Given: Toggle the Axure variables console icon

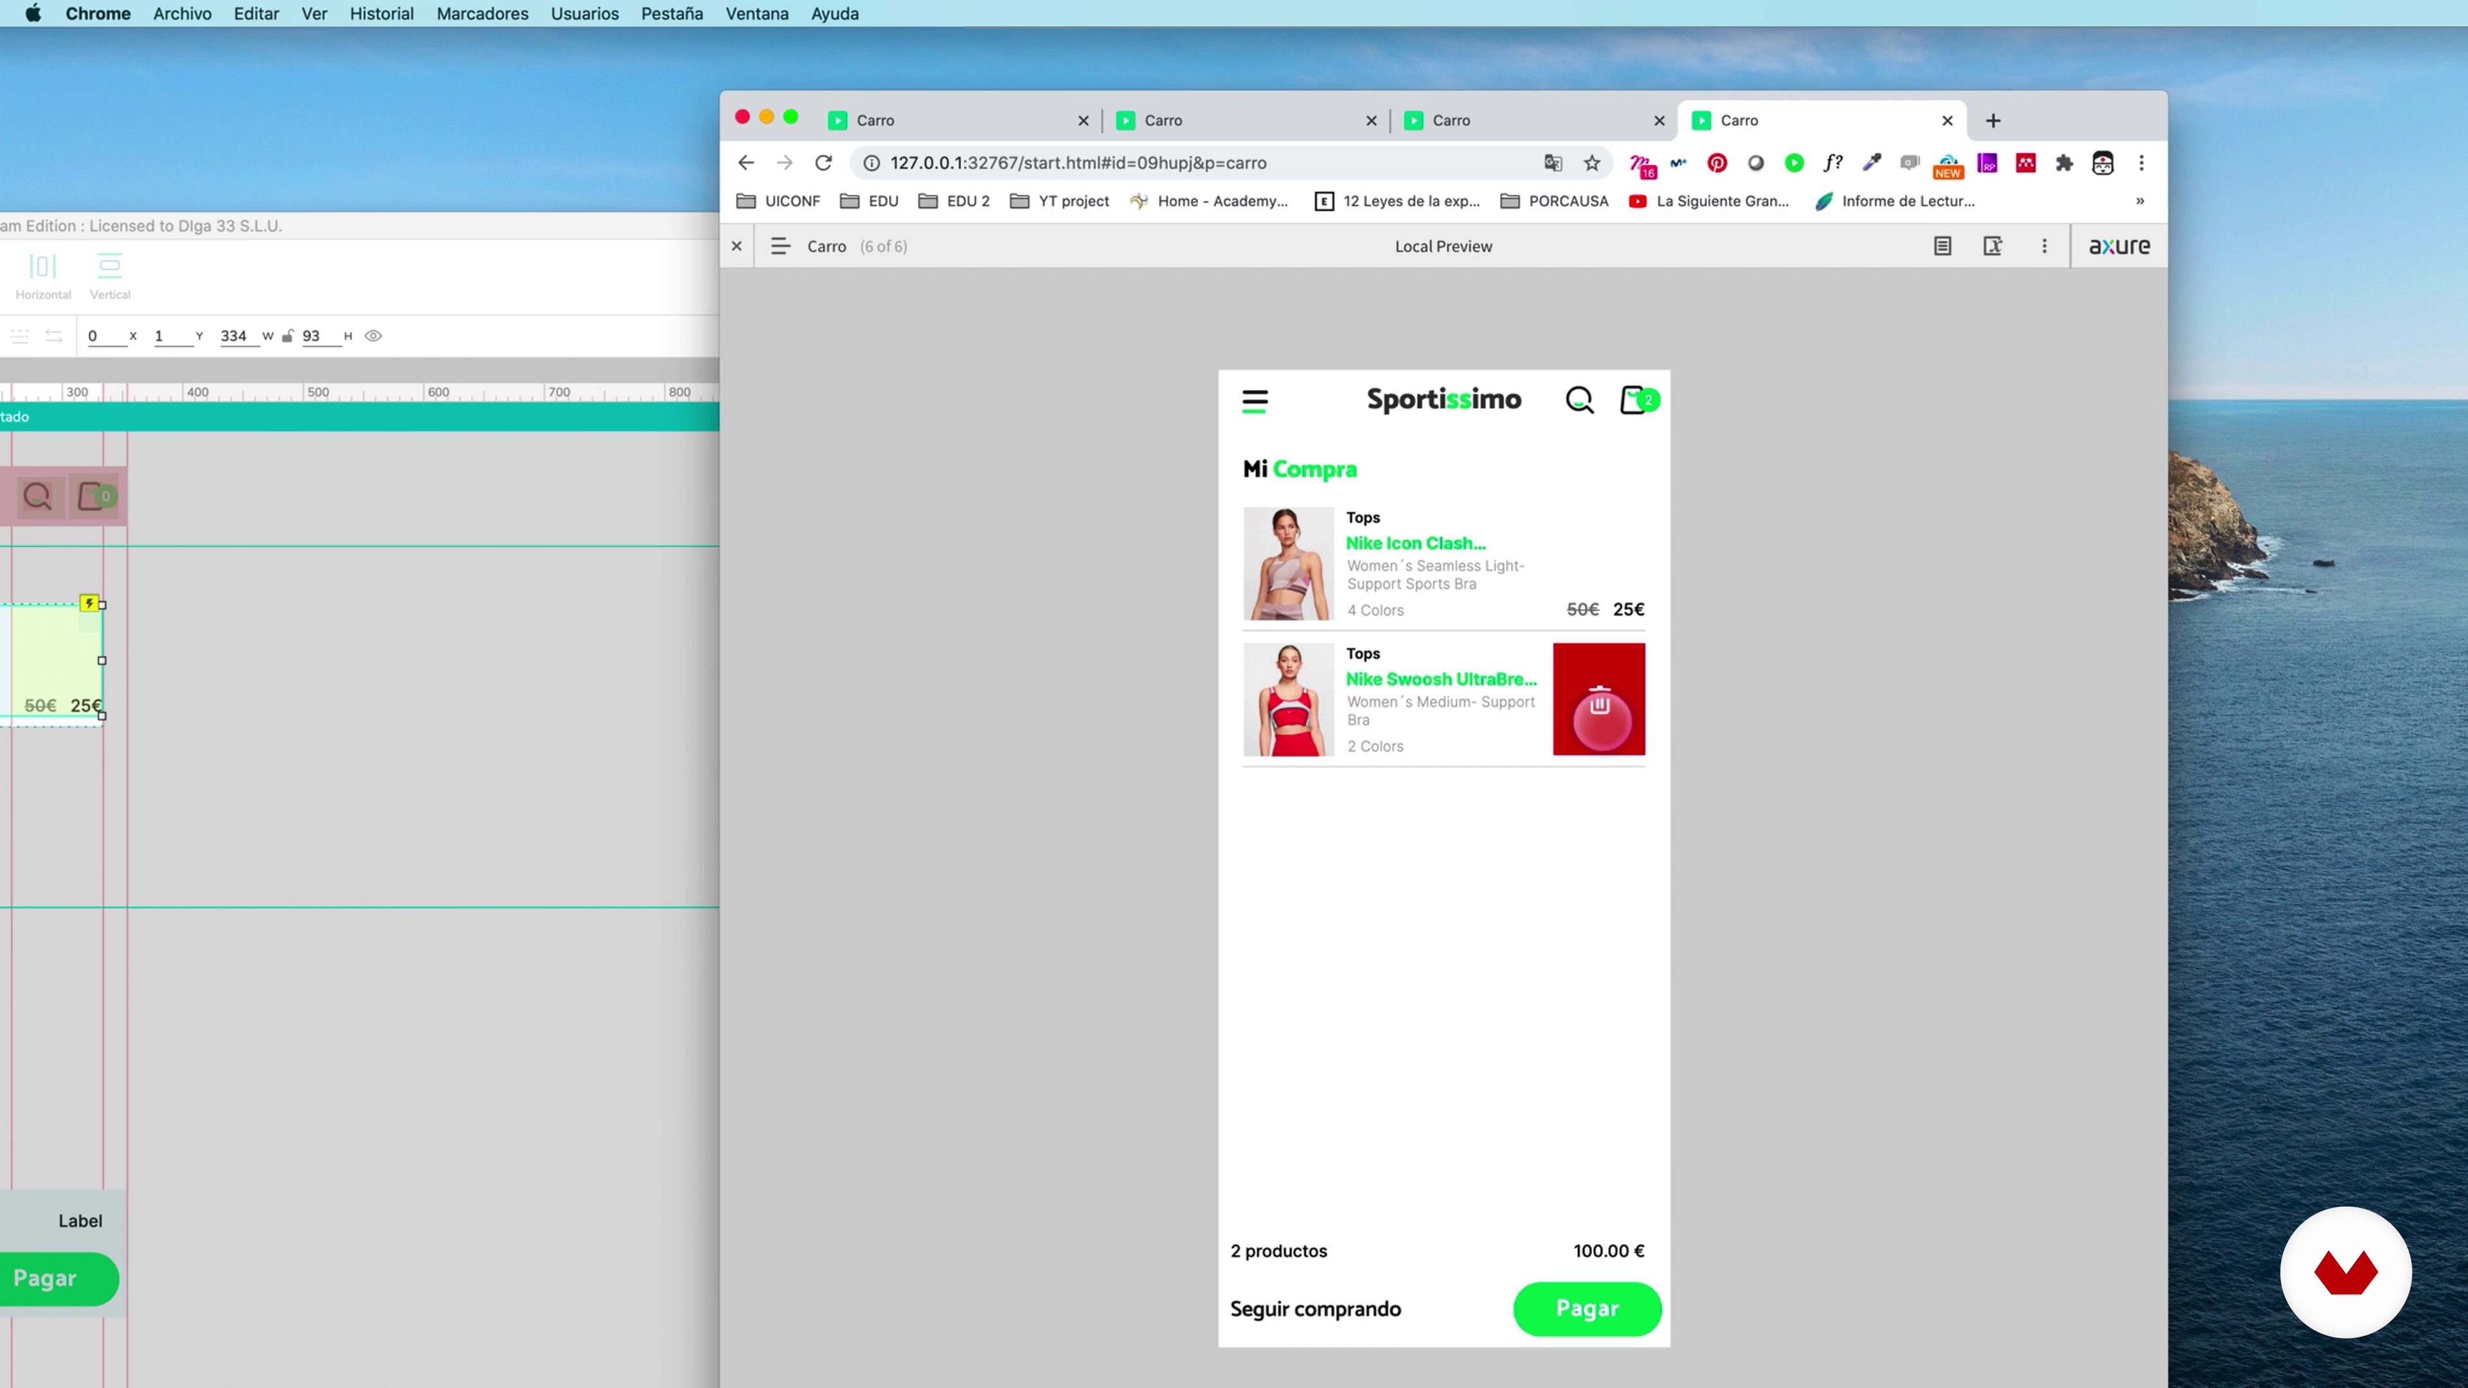Looking at the screenshot, I should 1993,246.
